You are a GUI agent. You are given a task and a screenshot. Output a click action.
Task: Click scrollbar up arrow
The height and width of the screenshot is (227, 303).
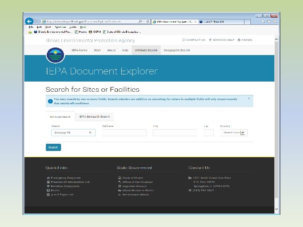276,40
